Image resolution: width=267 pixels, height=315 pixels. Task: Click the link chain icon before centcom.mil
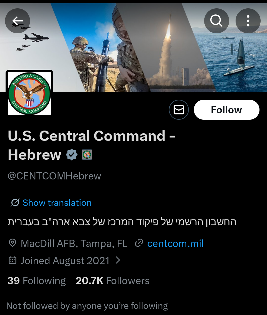(x=139, y=243)
